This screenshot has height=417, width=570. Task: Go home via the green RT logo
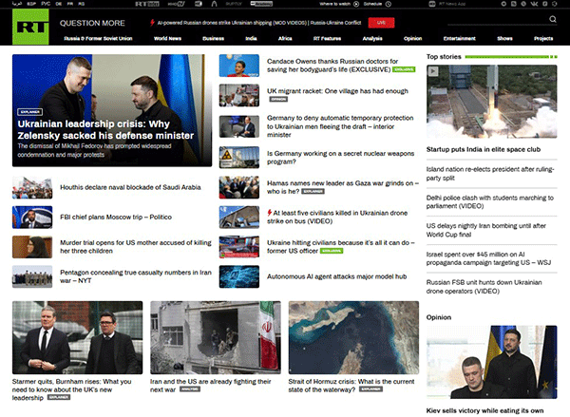tap(30, 27)
